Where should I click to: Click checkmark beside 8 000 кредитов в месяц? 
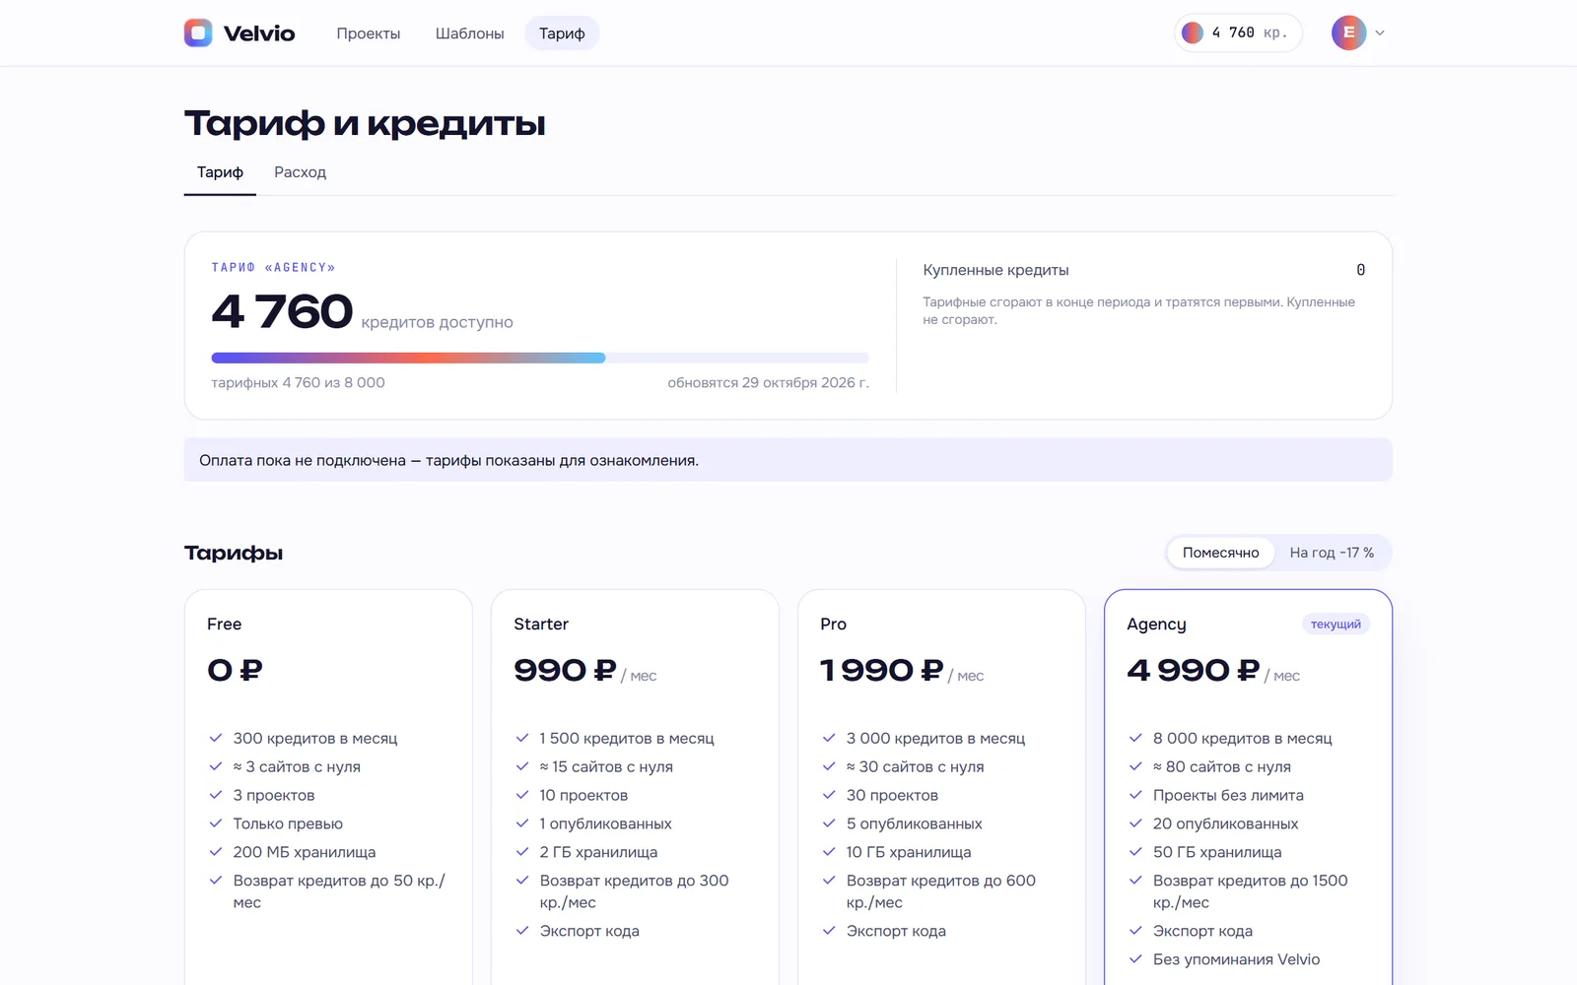[x=1135, y=738]
